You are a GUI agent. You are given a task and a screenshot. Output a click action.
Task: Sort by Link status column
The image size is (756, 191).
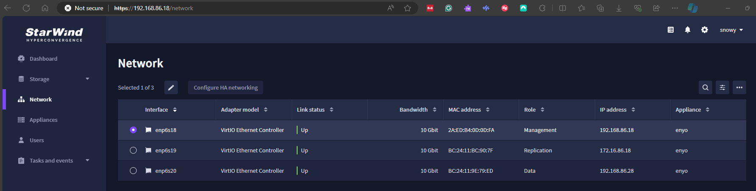tap(332, 110)
